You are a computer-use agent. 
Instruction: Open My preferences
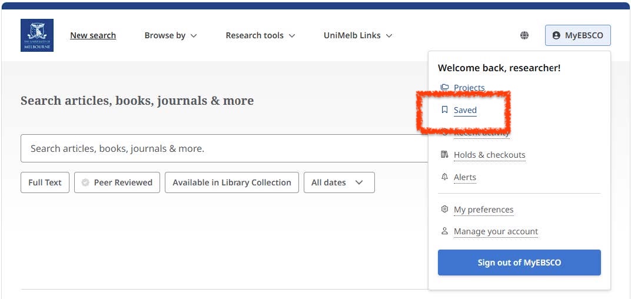(x=484, y=210)
